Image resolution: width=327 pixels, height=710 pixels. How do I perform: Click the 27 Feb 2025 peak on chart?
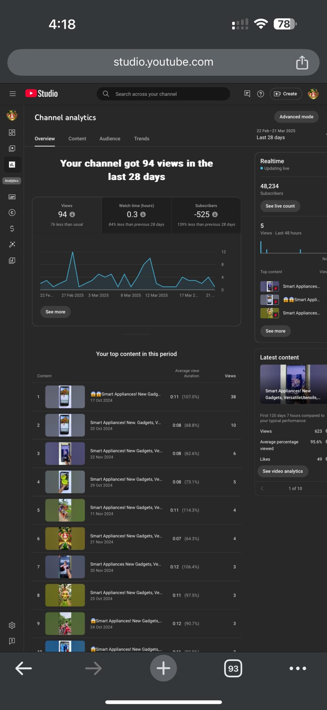click(x=73, y=252)
